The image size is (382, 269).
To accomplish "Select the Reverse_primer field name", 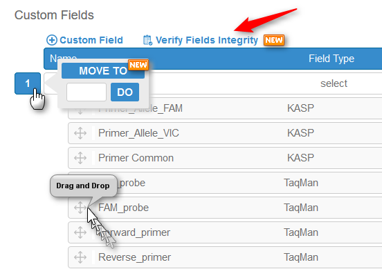I will point(134,257).
